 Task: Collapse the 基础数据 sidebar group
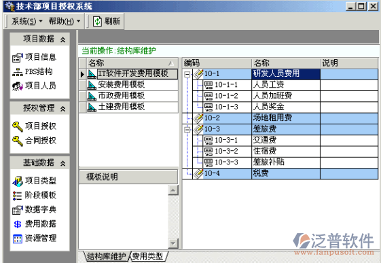(62, 163)
